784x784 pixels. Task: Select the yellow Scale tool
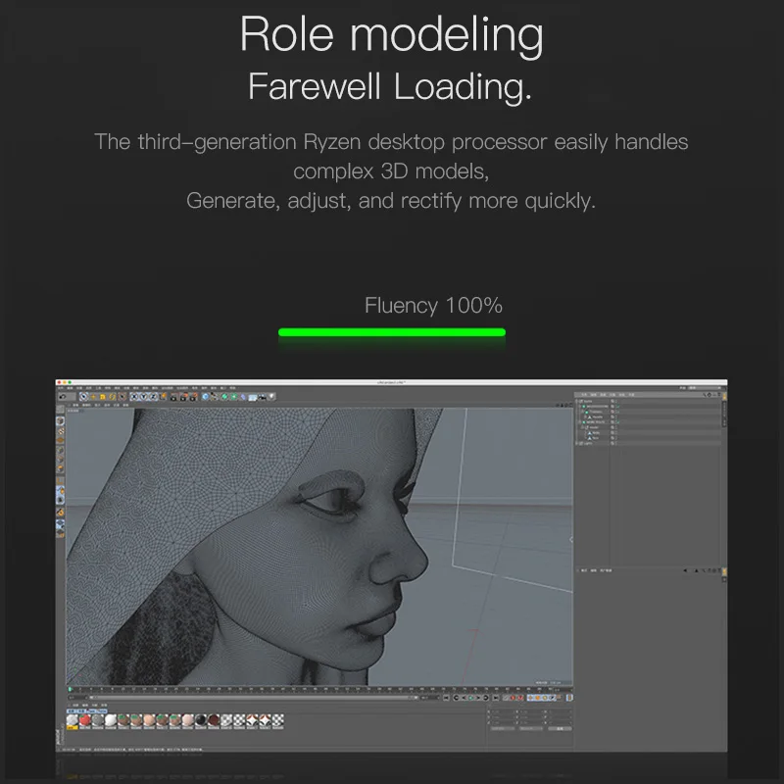pyautogui.click(x=103, y=397)
